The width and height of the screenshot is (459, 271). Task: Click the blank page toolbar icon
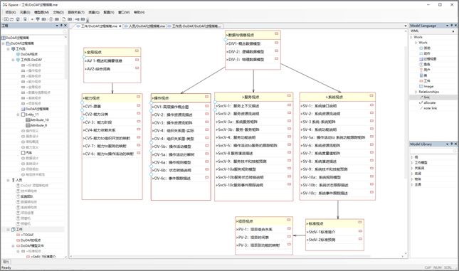(x=63, y=19)
